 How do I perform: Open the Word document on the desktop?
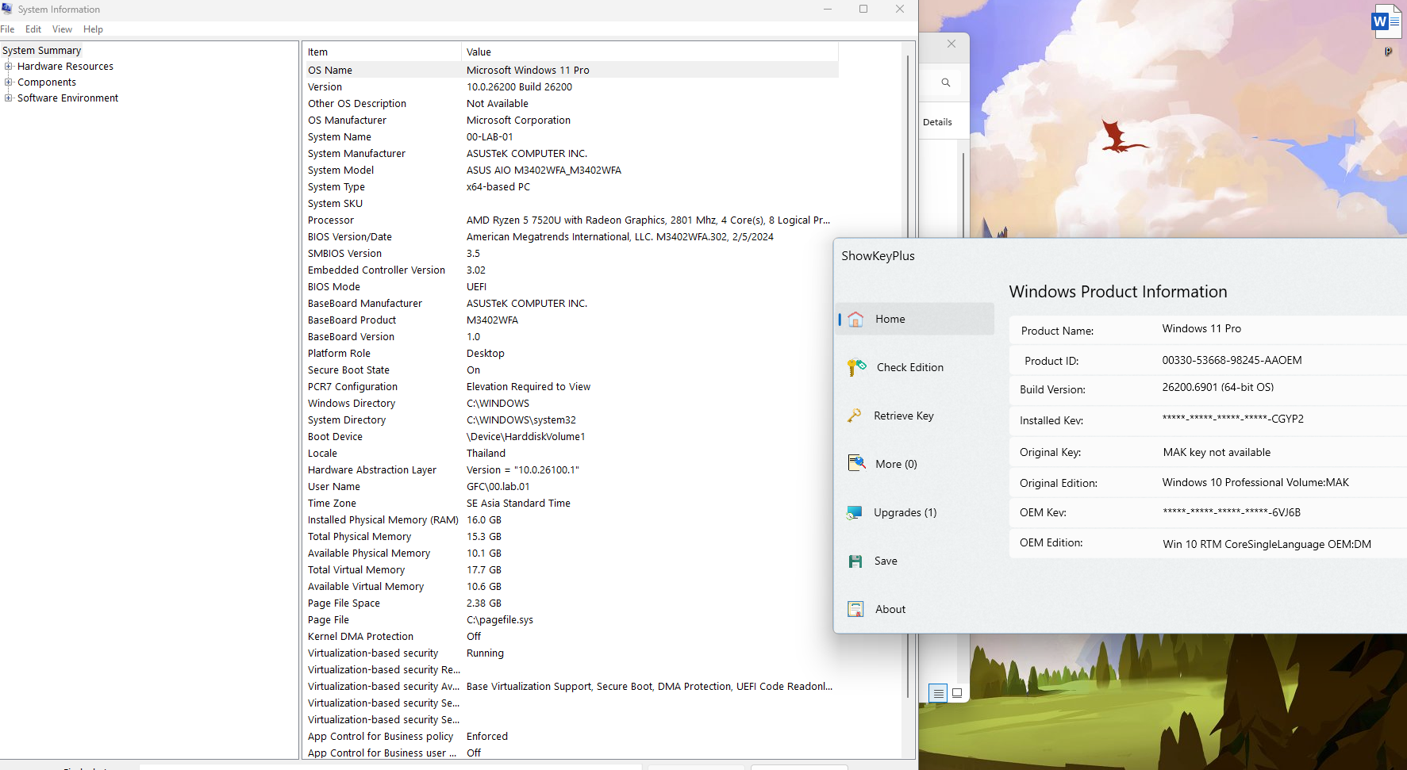(x=1386, y=22)
